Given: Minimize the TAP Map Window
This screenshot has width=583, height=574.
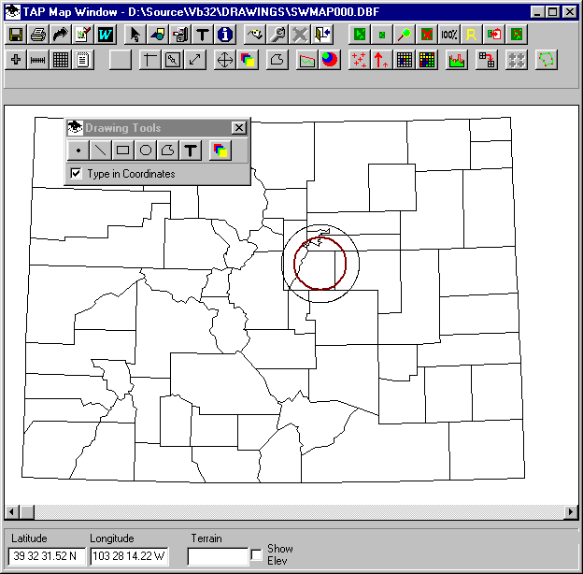Looking at the screenshot, I should (537, 12).
